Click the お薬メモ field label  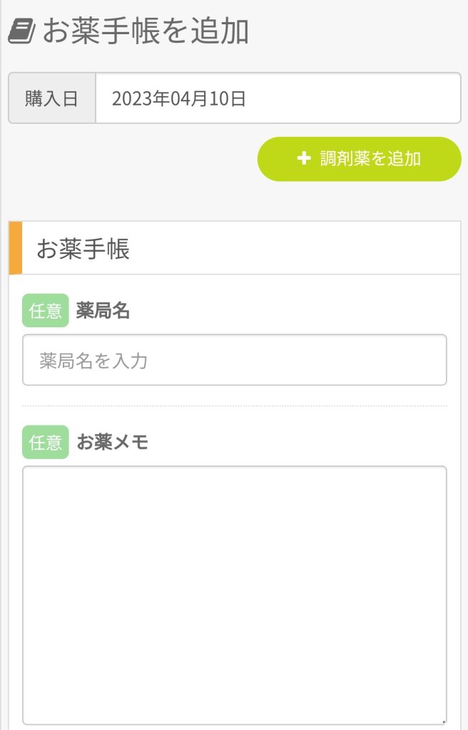113,442
